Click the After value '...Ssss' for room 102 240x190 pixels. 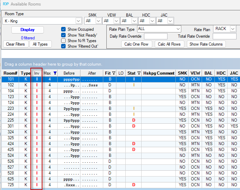[90, 85]
